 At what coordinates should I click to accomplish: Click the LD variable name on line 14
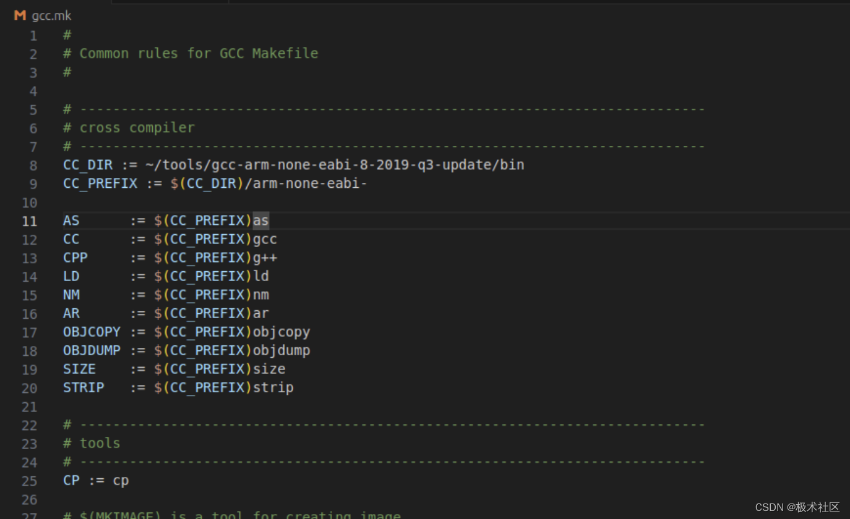[x=71, y=276]
